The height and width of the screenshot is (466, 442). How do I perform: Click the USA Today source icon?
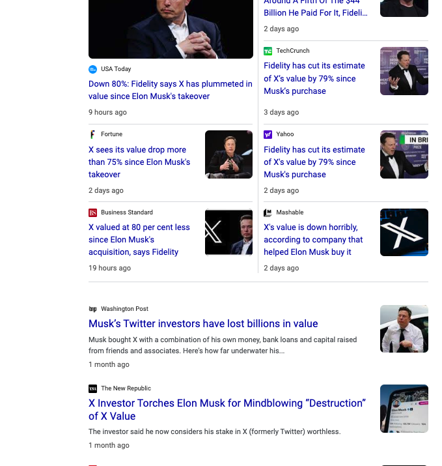point(92,69)
